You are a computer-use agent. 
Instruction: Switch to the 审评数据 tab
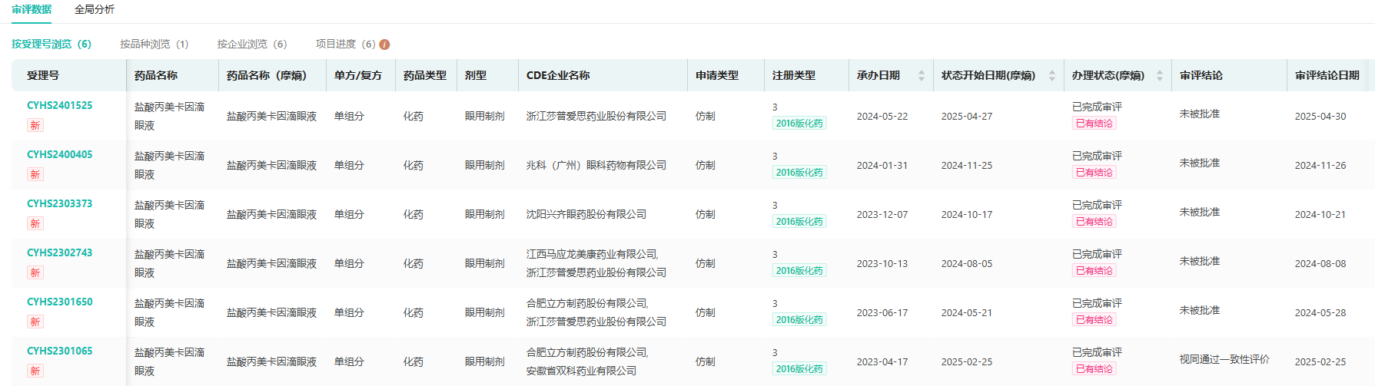[32, 9]
